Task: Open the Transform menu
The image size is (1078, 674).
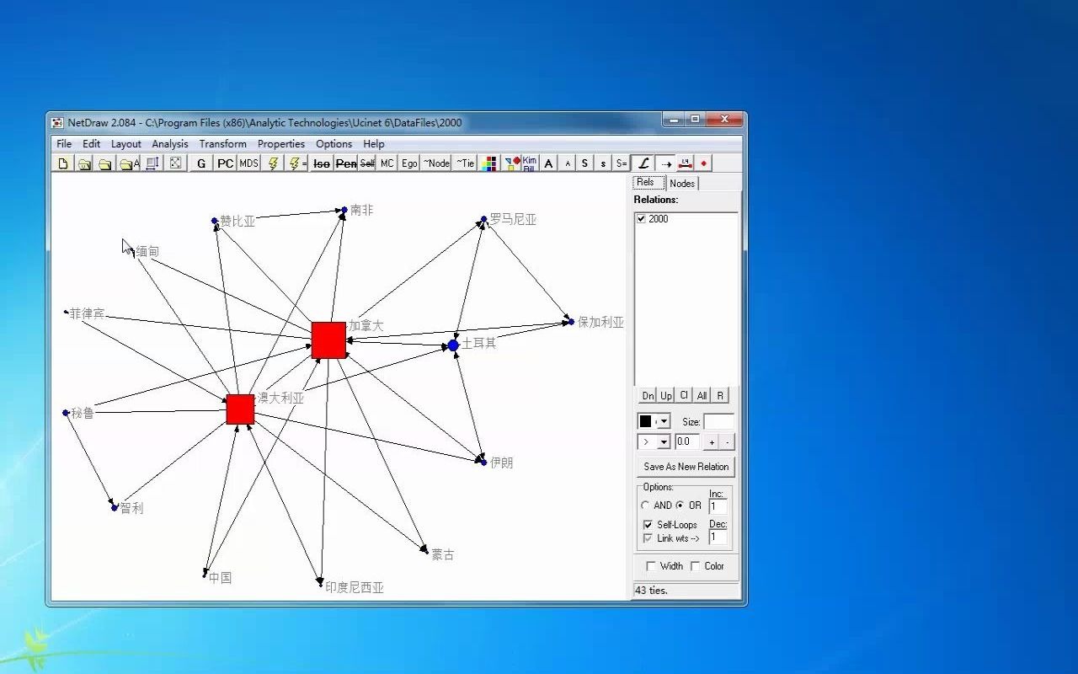Action: 222,144
